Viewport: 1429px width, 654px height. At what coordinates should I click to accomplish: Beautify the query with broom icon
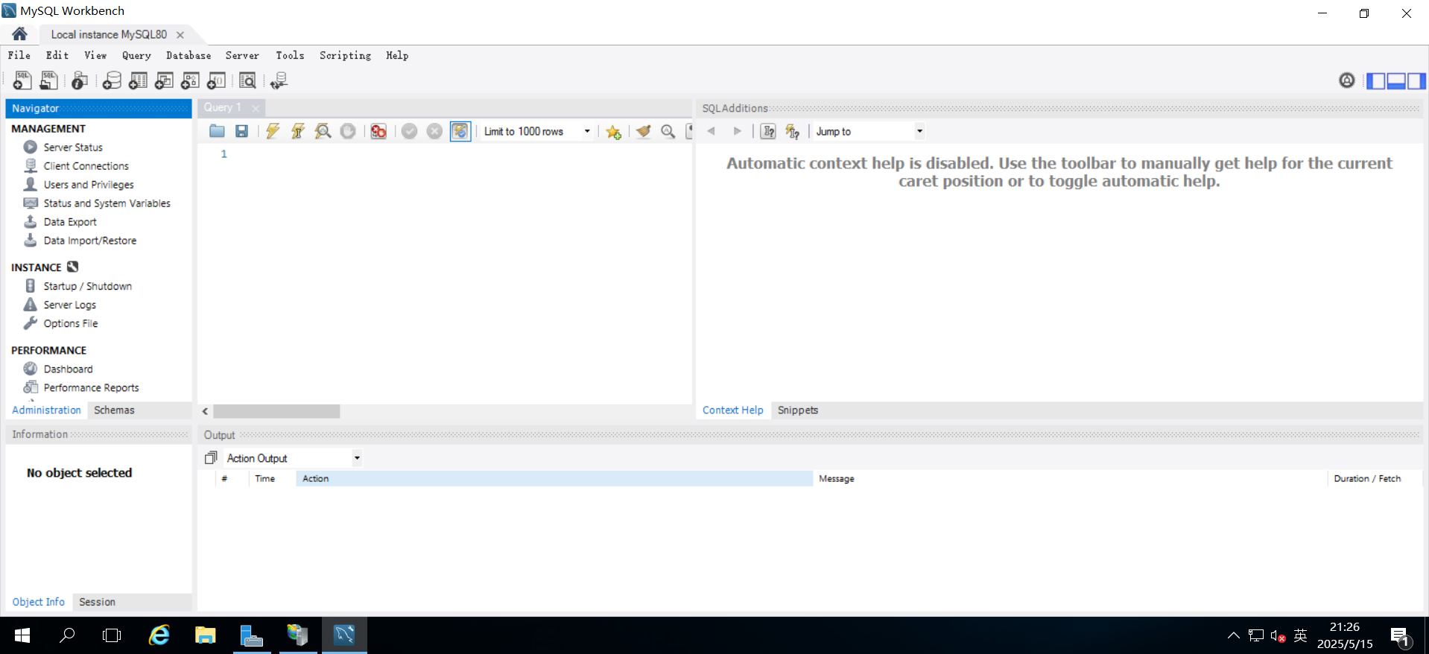click(x=644, y=131)
